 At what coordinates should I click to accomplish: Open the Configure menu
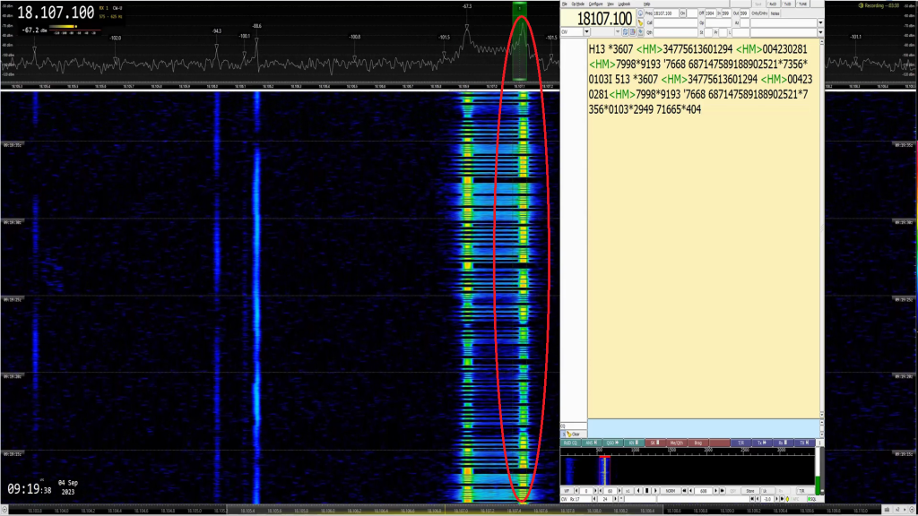pyautogui.click(x=594, y=5)
